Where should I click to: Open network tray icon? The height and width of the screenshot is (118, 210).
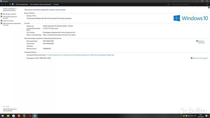[x=189, y=116]
